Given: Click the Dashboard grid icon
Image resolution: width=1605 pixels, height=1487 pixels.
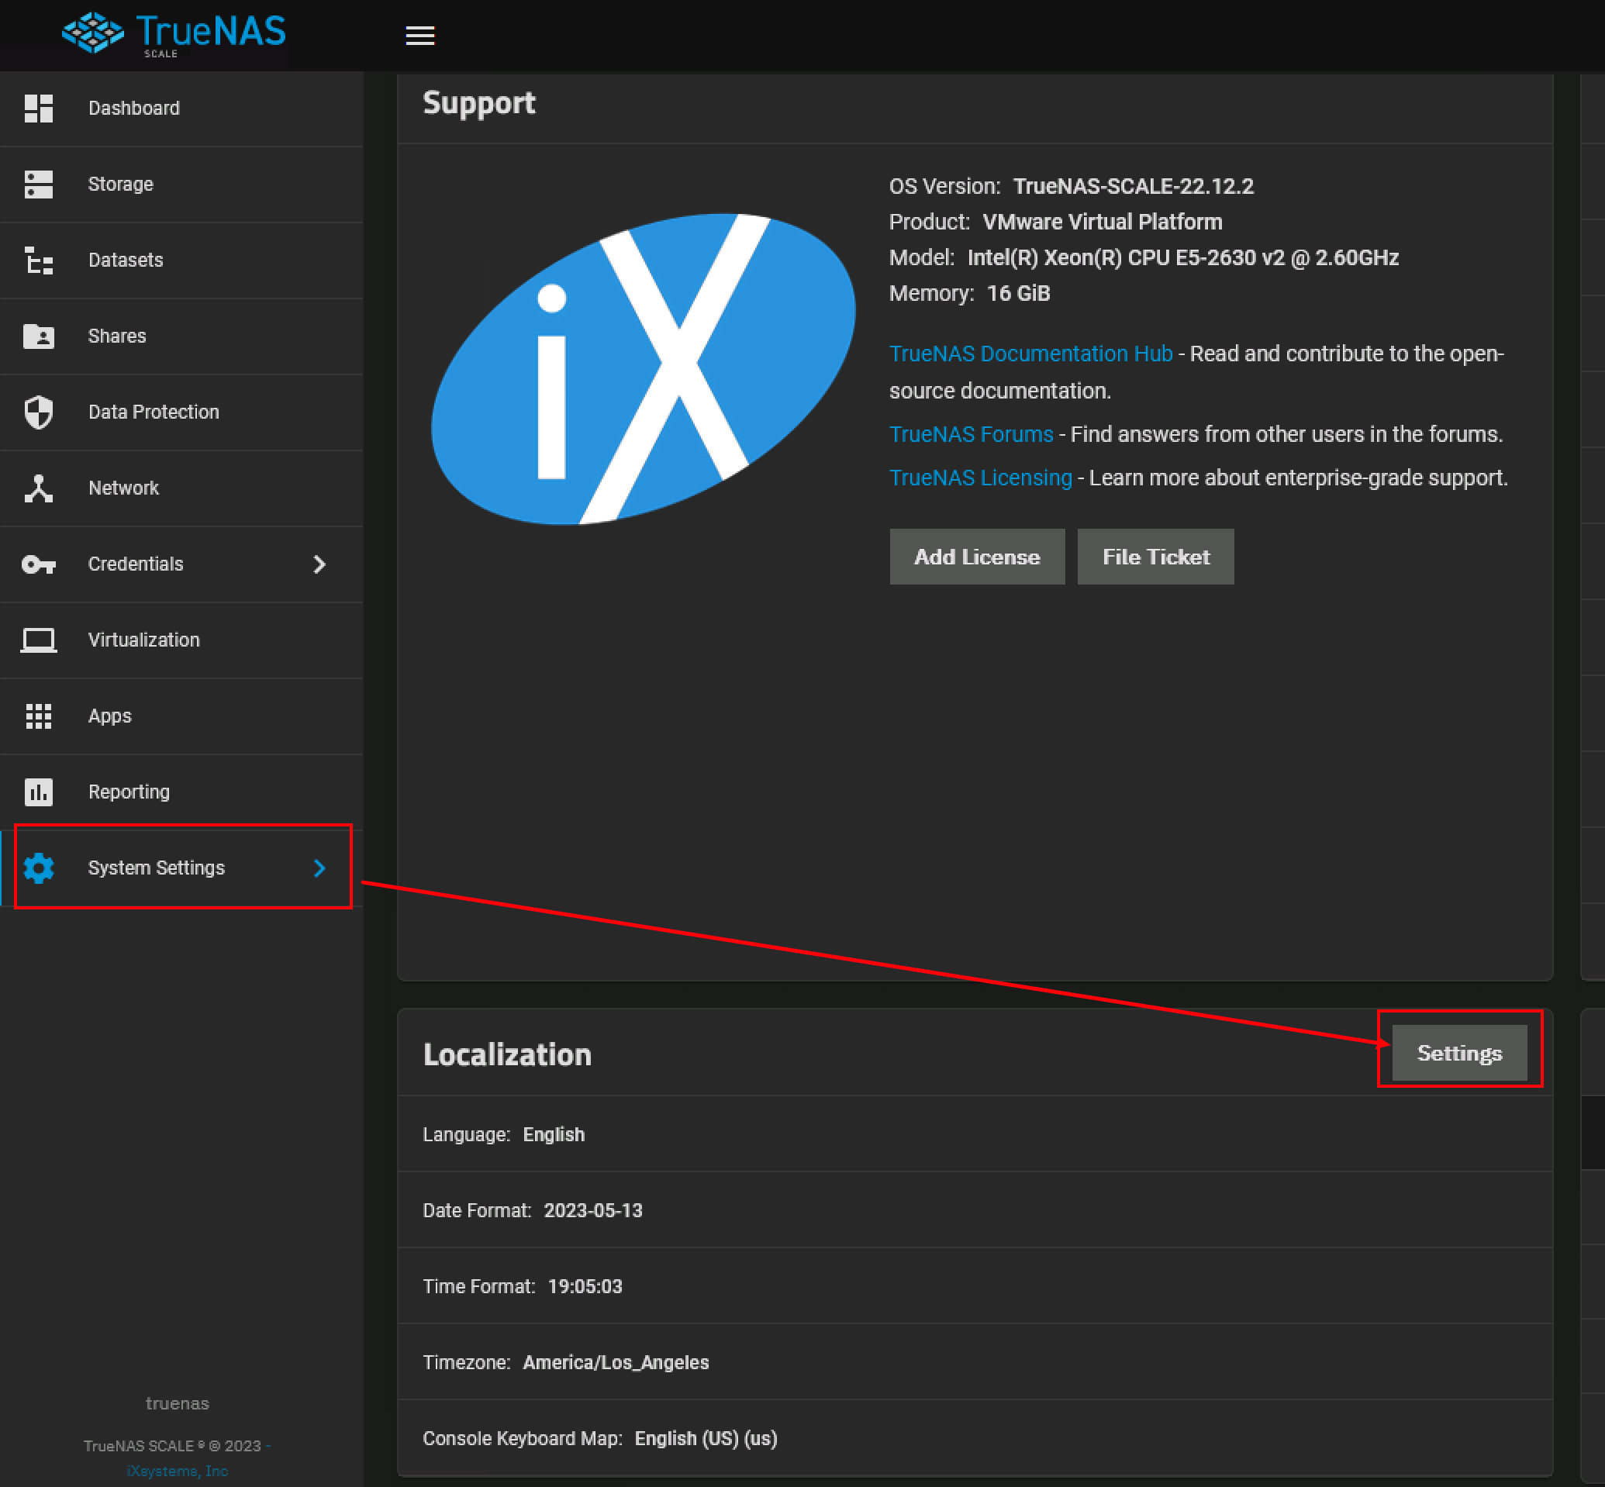Looking at the screenshot, I should (39, 108).
